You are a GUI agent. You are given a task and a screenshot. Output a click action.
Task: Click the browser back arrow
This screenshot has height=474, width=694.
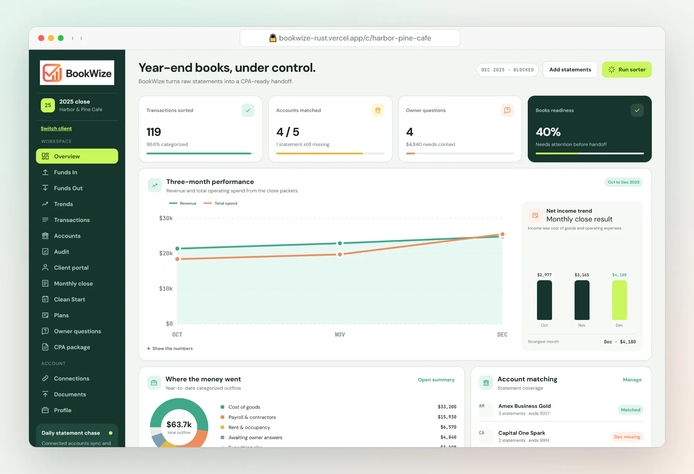pyautogui.click(x=72, y=38)
